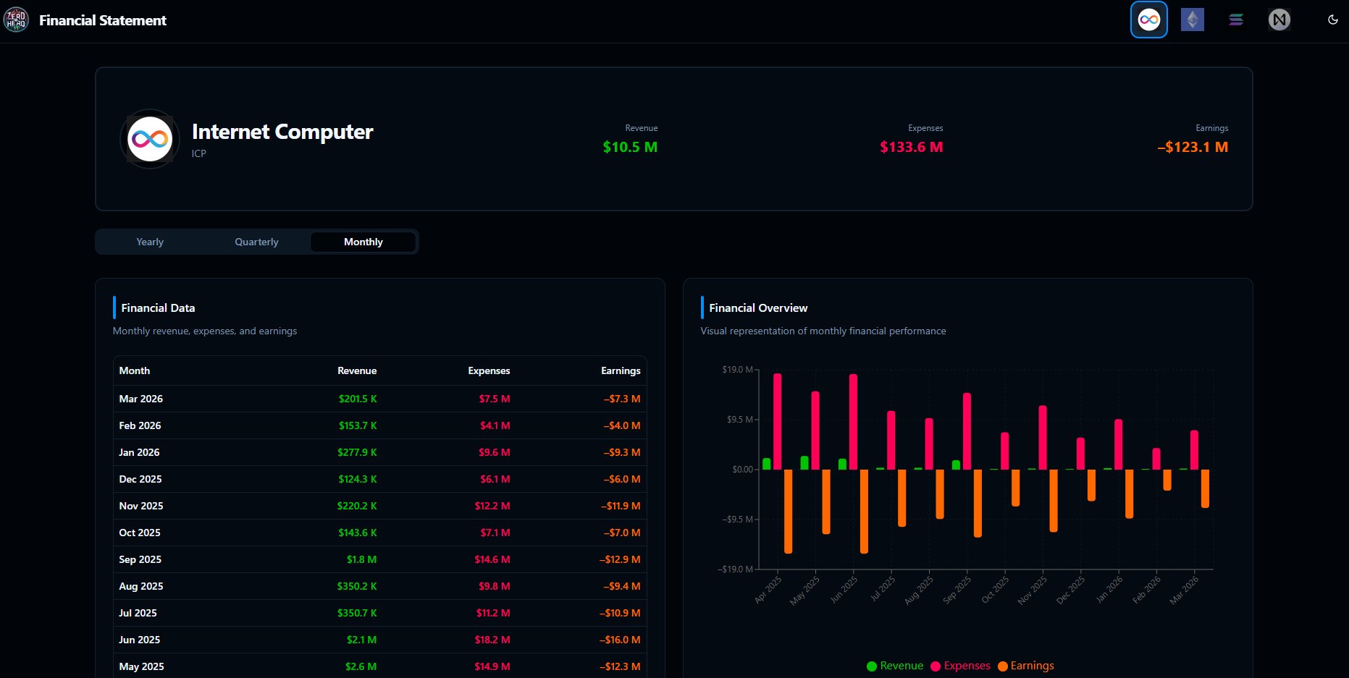Click the orange Earnings legend dot
1349x678 pixels.
pos(1003,666)
